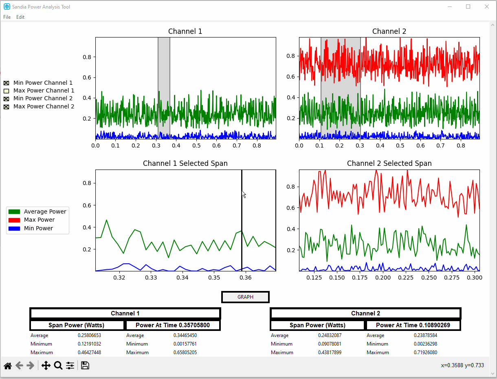Open the Edit menu

[20, 17]
